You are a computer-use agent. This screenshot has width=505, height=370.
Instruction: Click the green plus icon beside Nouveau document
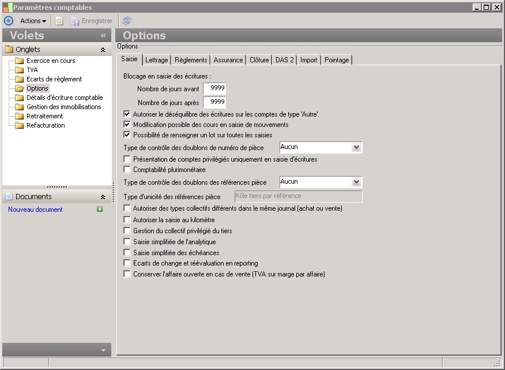click(100, 210)
